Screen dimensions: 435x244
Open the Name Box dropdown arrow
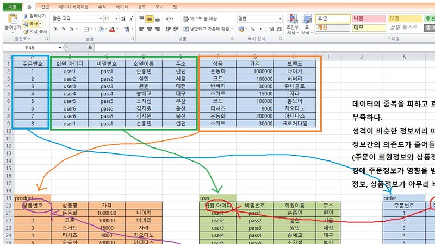(60, 48)
